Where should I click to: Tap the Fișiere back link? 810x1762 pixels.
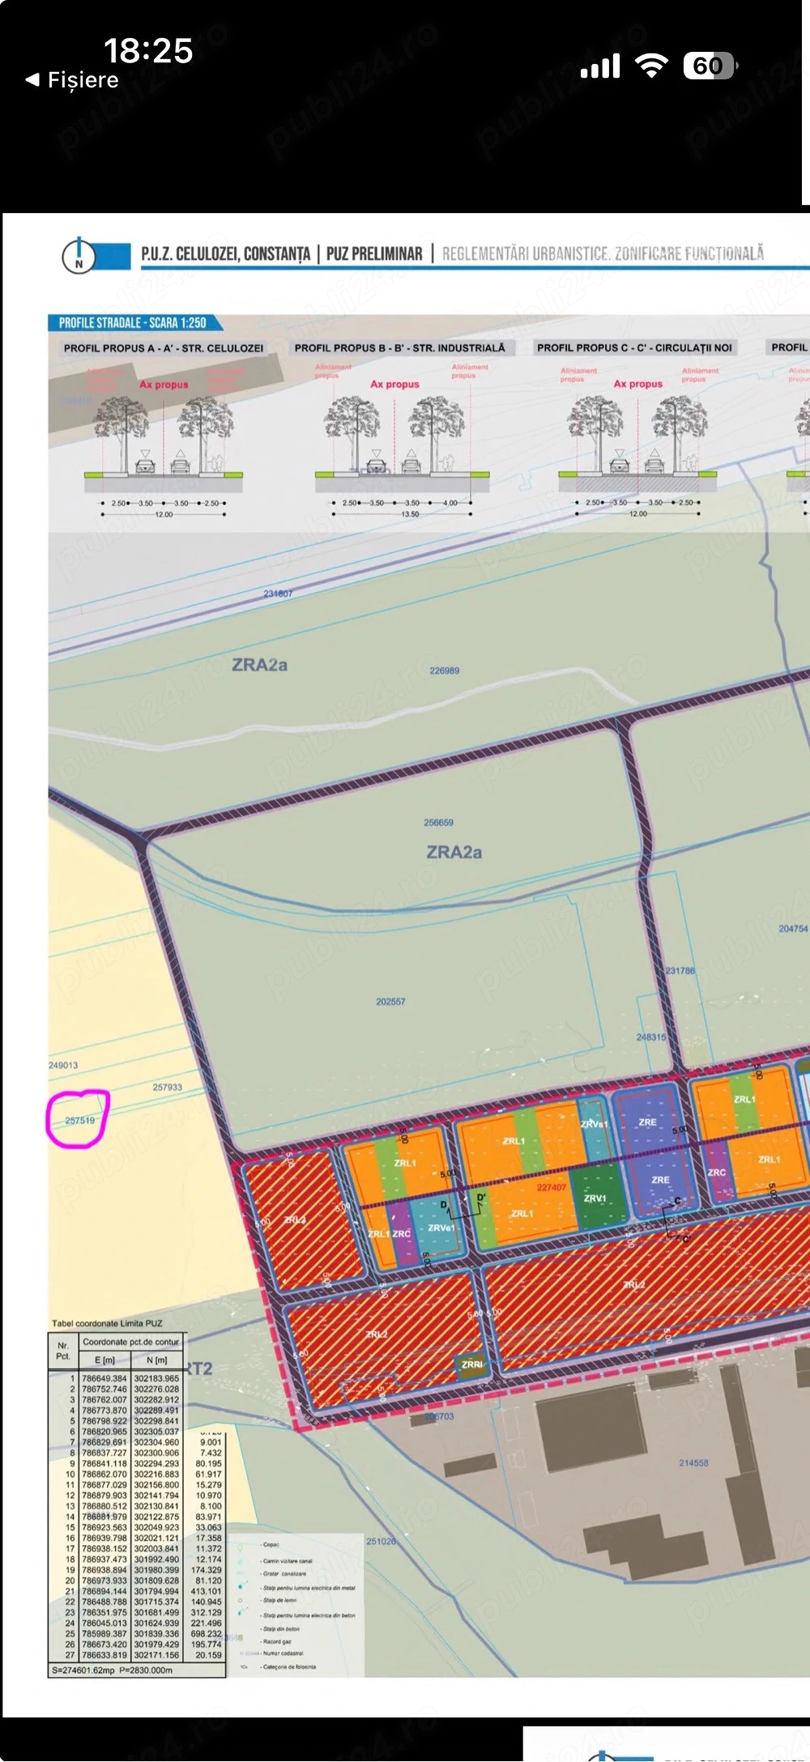[x=72, y=80]
